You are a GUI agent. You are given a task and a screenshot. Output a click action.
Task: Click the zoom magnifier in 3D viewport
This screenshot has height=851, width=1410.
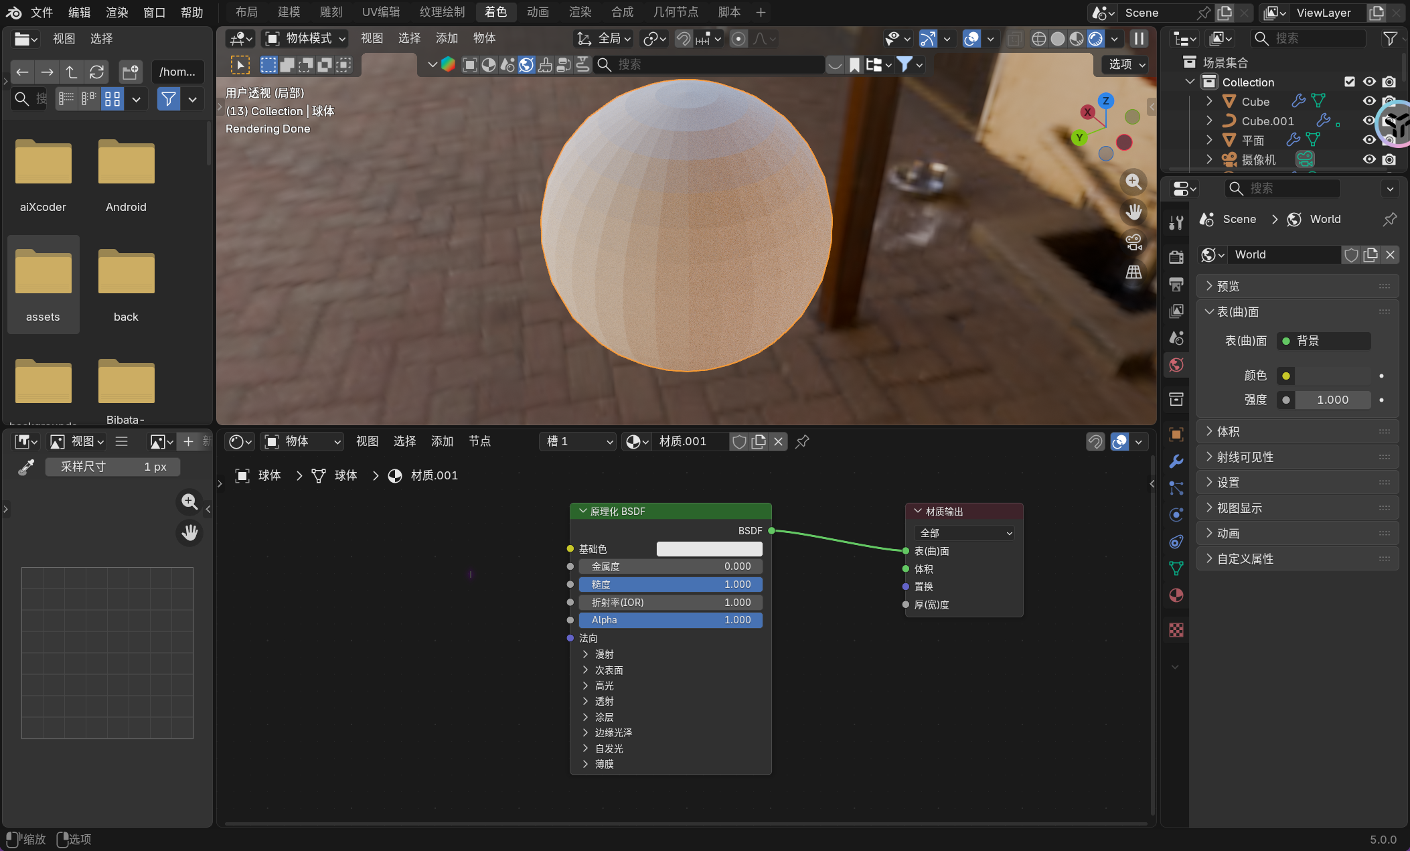coord(1133,181)
